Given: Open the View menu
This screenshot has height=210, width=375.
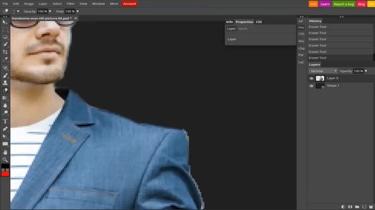Looking at the screenshot, I should (83, 3).
